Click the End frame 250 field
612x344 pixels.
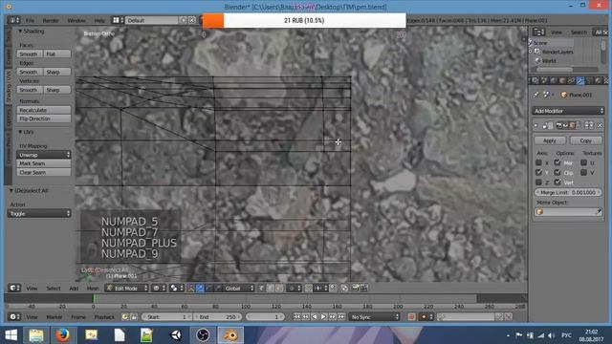218,316
